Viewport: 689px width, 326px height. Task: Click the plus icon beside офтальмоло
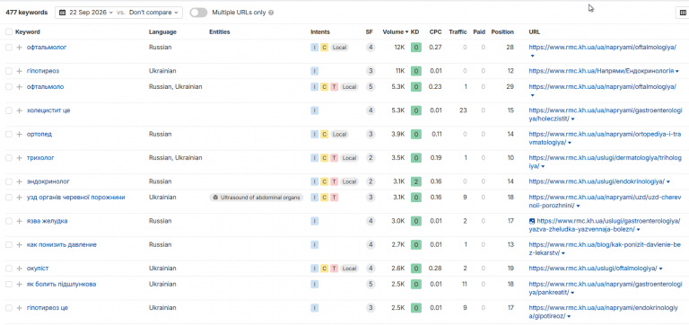20,87
